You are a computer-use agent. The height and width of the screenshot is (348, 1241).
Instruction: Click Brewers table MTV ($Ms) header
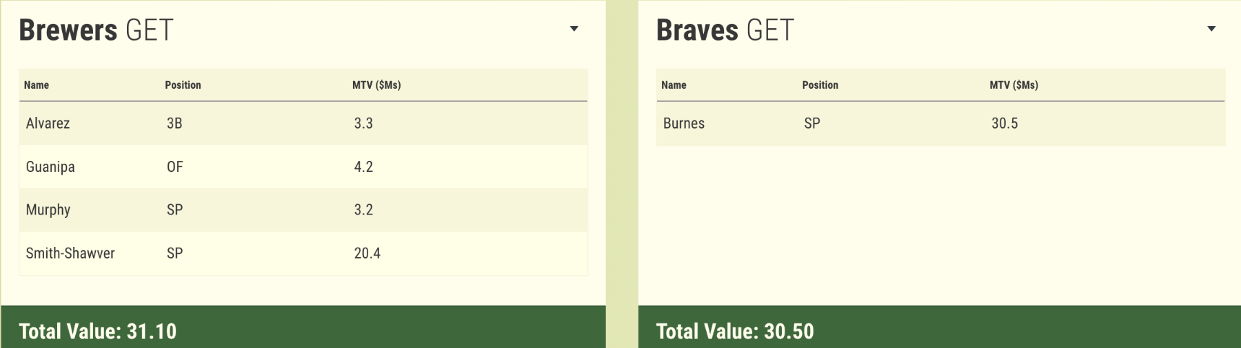coord(376,85)
